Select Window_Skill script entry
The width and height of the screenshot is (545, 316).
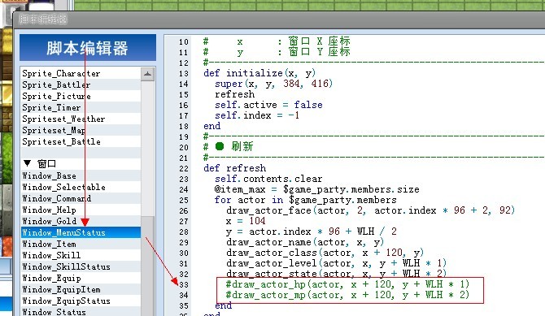point(81,255)
